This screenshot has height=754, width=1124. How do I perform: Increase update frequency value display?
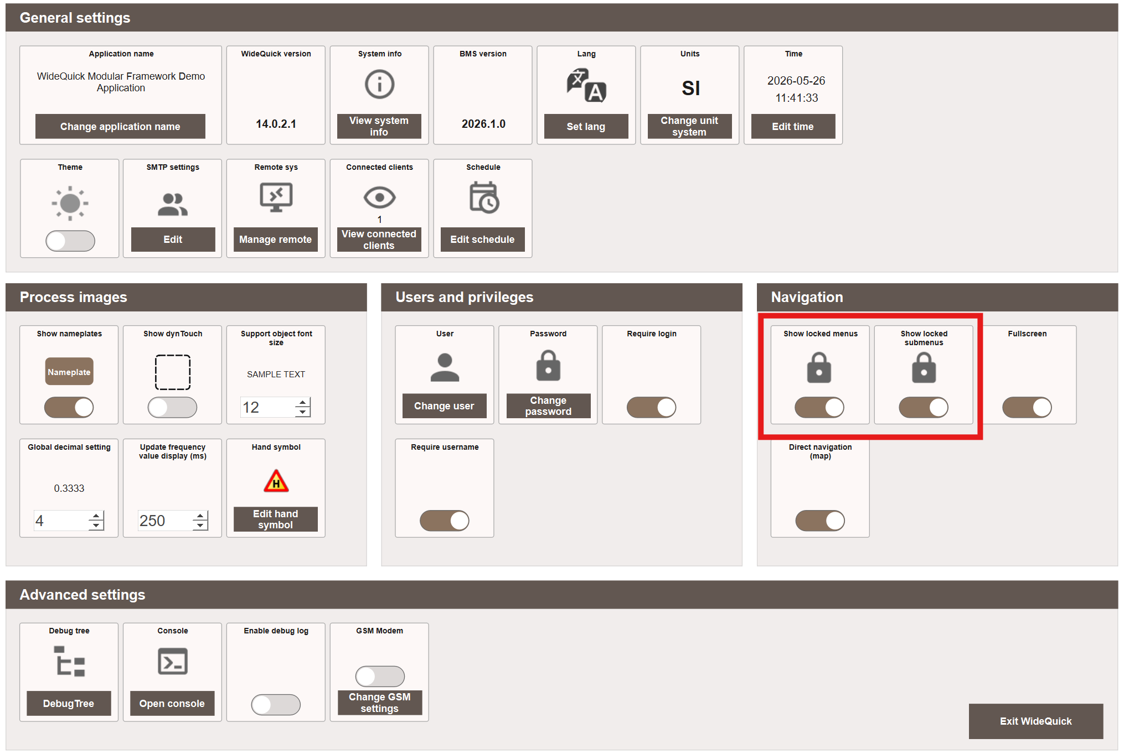coord(200,516)
